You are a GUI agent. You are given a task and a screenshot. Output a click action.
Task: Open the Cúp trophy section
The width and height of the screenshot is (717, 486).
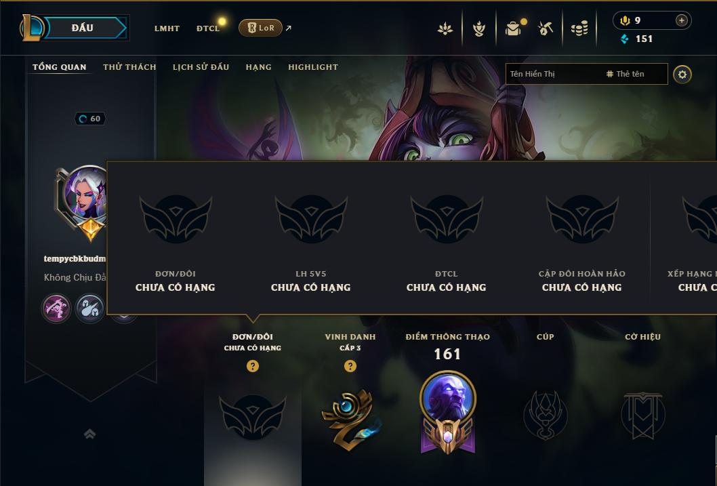545,415
